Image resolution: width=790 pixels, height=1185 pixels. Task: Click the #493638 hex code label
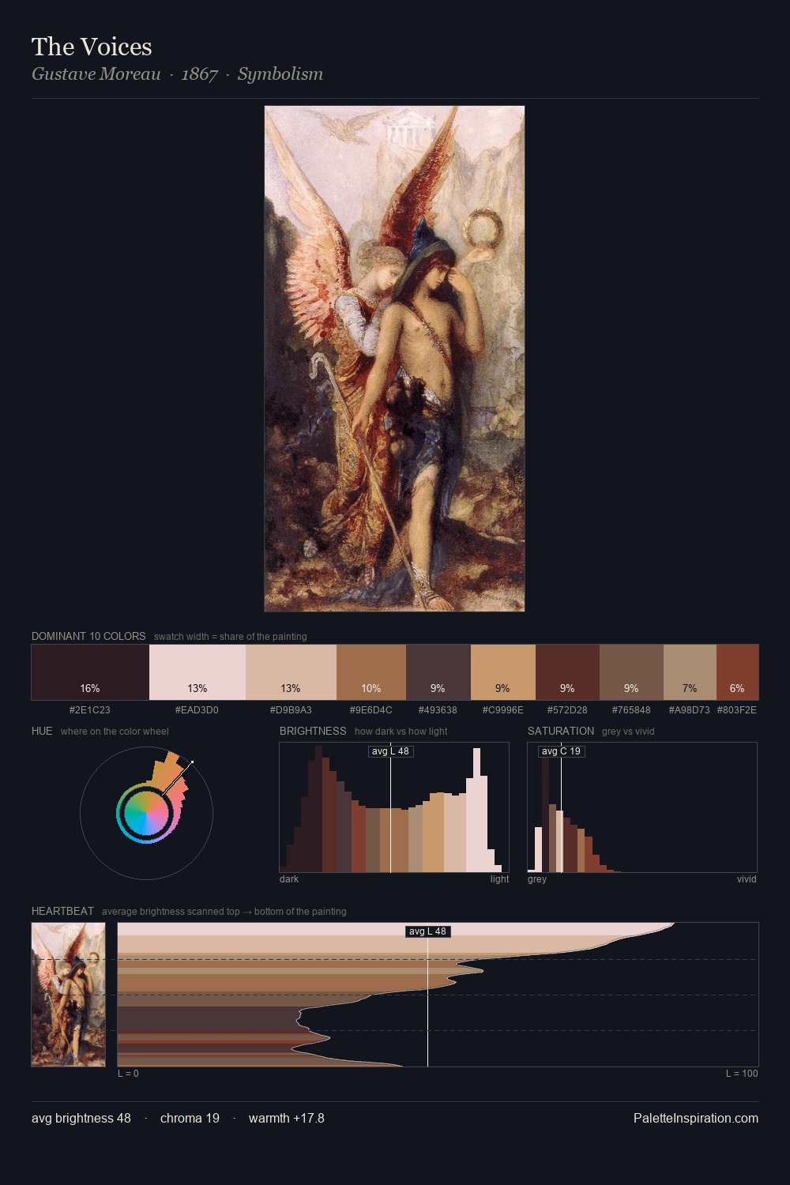coord(438,709)
